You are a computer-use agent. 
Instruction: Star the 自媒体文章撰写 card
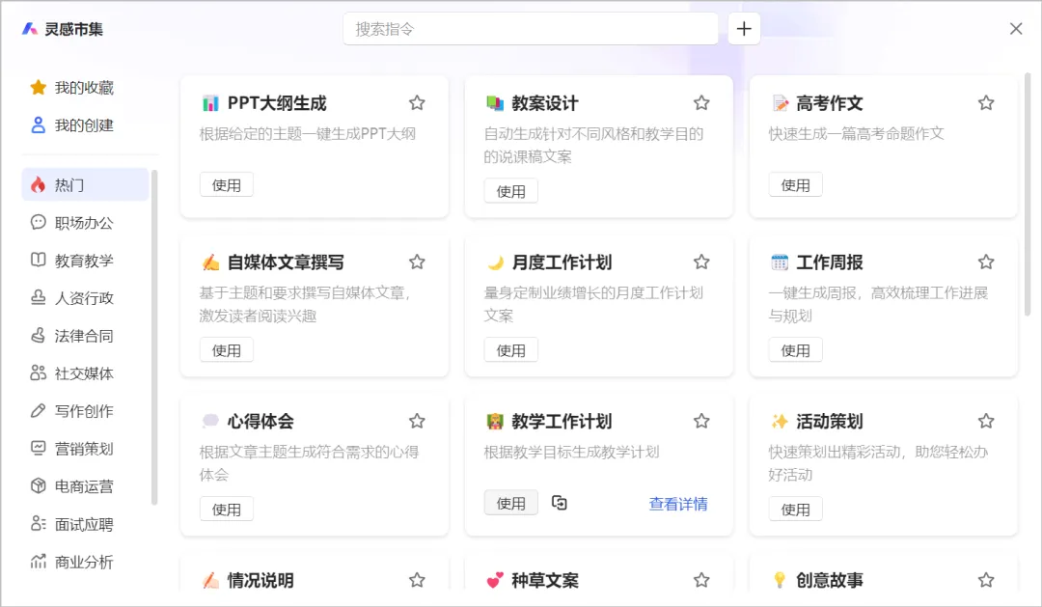pos(417,262)
